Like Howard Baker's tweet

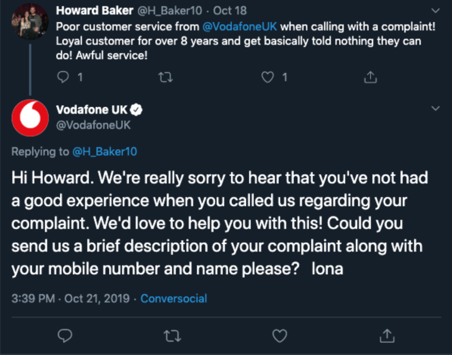[x=267, y=77]
